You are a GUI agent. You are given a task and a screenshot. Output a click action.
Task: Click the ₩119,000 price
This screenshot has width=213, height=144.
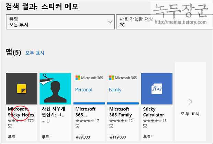pos(117,137)
